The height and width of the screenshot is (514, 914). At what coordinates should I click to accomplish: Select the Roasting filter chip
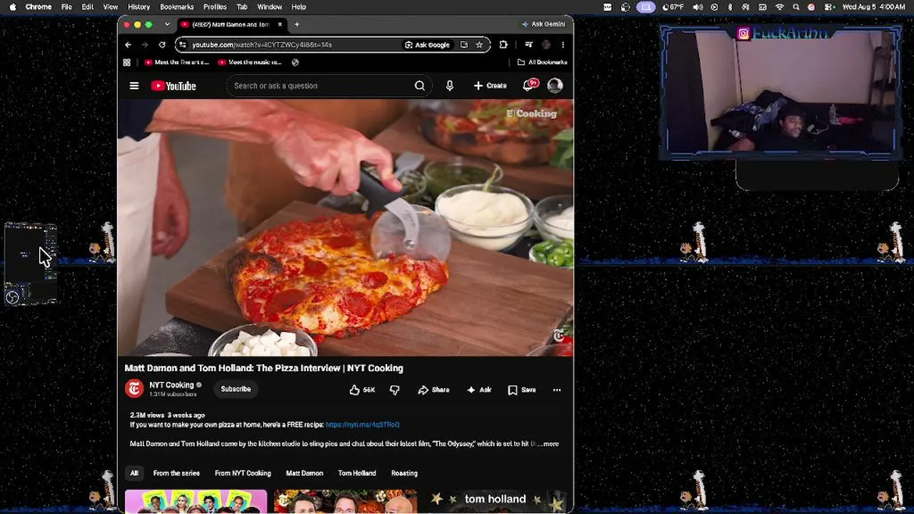coord(404,473)
